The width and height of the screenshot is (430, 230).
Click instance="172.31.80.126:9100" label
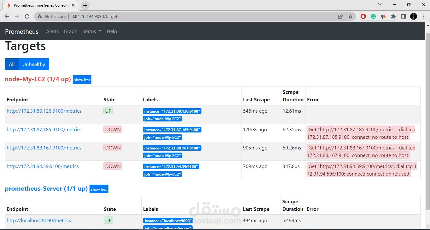click(x=172, y=111)
